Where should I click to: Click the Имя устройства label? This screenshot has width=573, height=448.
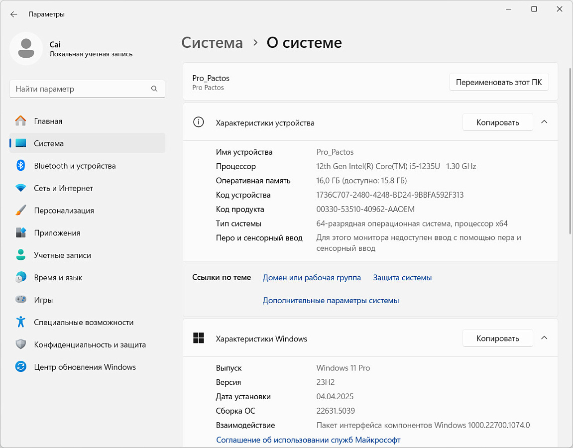click(244, 152)
